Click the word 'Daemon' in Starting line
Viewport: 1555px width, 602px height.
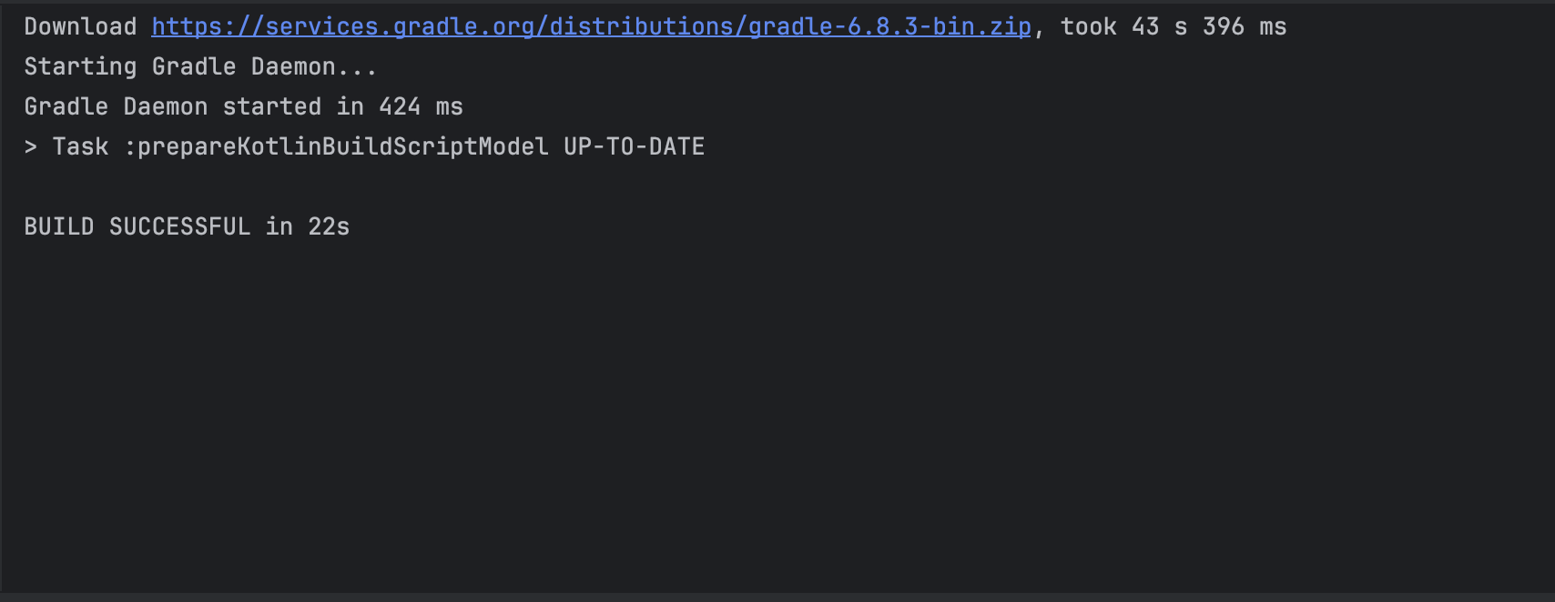pyautogui.click(x=293, y=67)
